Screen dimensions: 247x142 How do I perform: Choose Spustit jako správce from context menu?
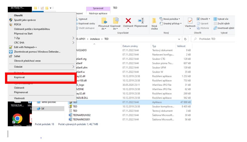(x=25, y=20)
